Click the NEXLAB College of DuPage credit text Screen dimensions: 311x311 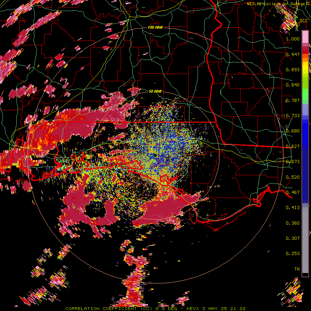coord(279,4)
